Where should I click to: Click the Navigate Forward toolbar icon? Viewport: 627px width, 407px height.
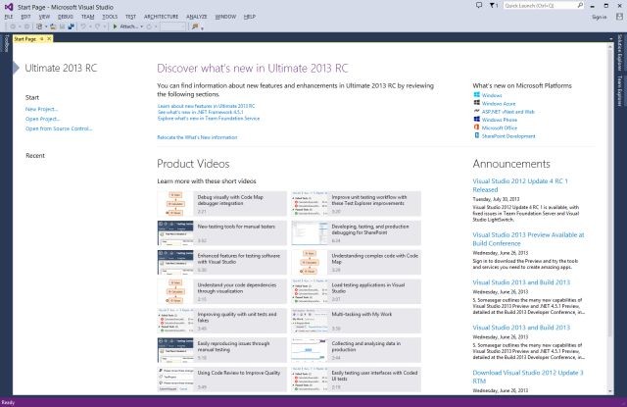pyautogui.click(x=26, y=26)
